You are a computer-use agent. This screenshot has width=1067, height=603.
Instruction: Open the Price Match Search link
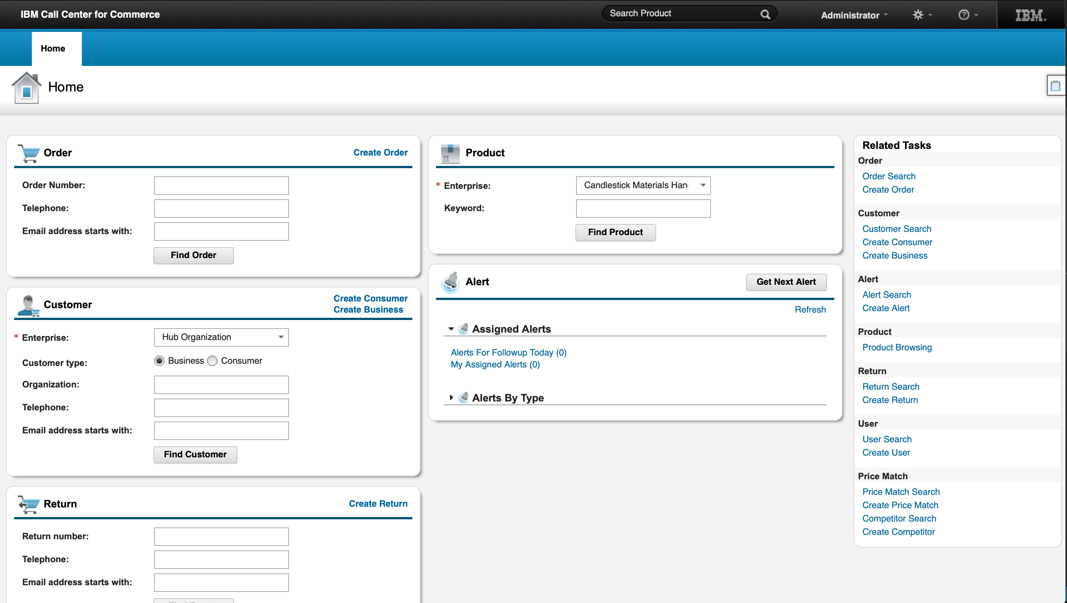pyautogui.click(x=901, y=492)
